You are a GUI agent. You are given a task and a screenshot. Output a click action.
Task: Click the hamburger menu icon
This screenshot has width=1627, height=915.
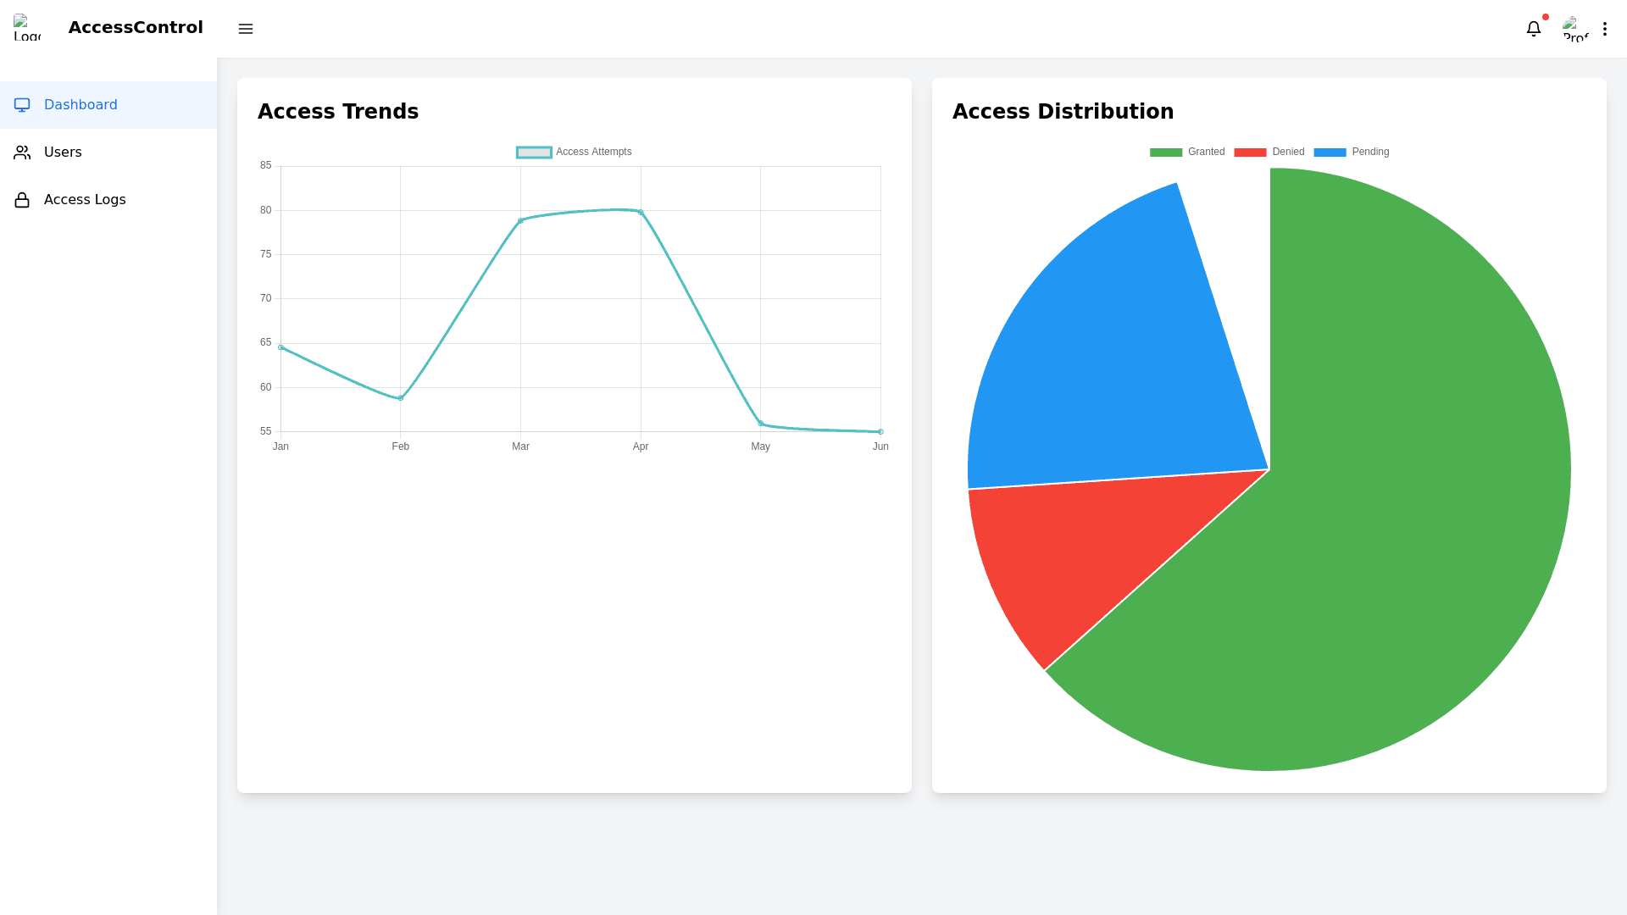(246, 29)
